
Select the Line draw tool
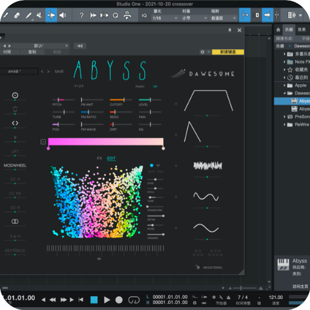point(28,15)
